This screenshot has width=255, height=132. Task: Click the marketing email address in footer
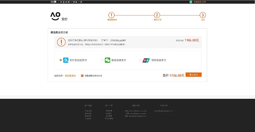pos(164,111)
